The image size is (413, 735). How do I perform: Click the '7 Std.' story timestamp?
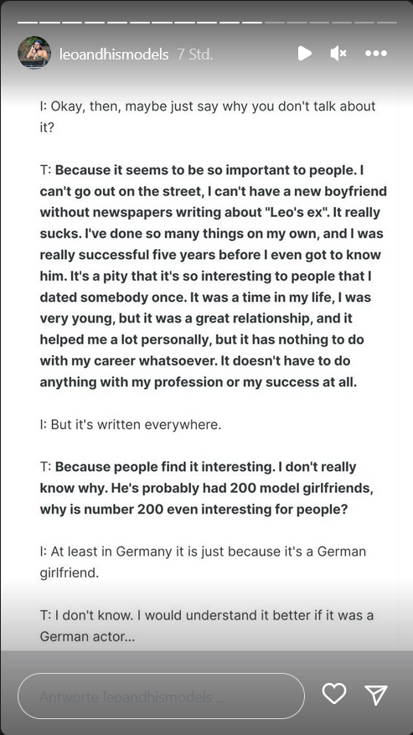[195, 54]
